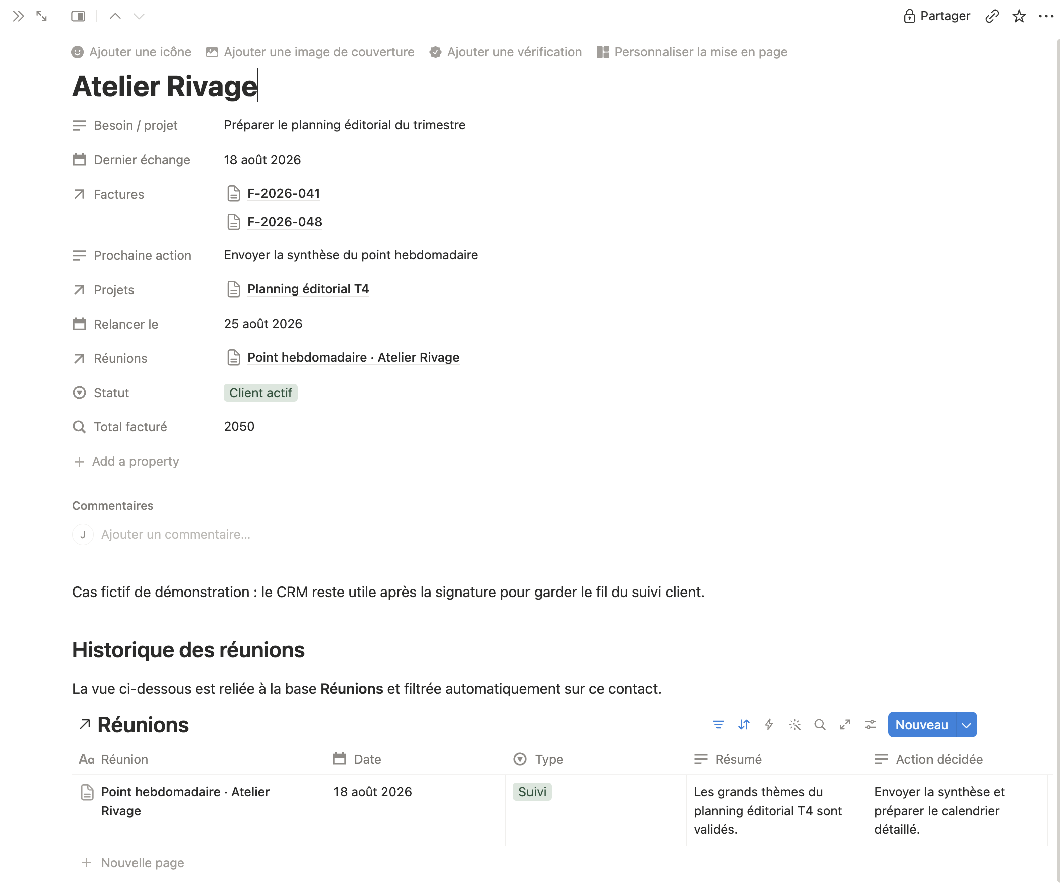Open Réunions view settings sliders icon
This screenshot has width=1060, height=886.
pyautogui.click(x=870, y=725)
